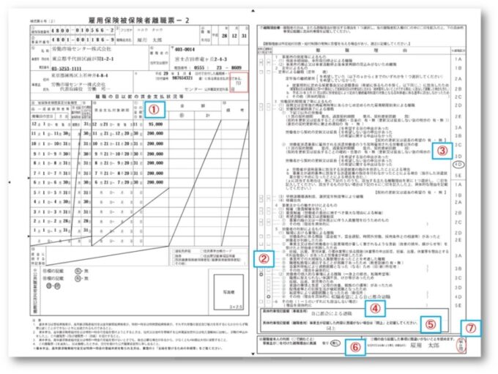Click the red round seal beside the signature
This screenshot has height=374, width=498.
click(461, 345)
